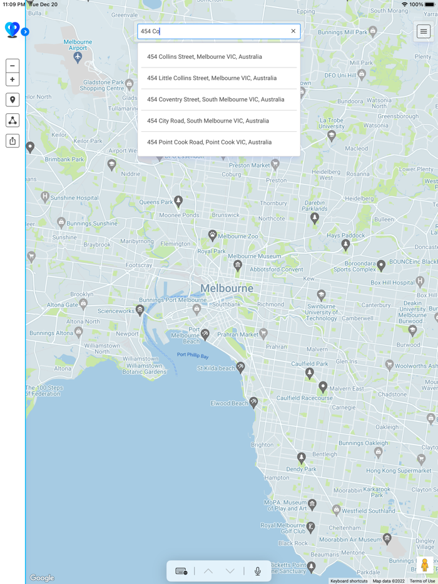Click Boroondara Sports Complex marker
The height and width of the screenshot is (584, 438).
381,265
